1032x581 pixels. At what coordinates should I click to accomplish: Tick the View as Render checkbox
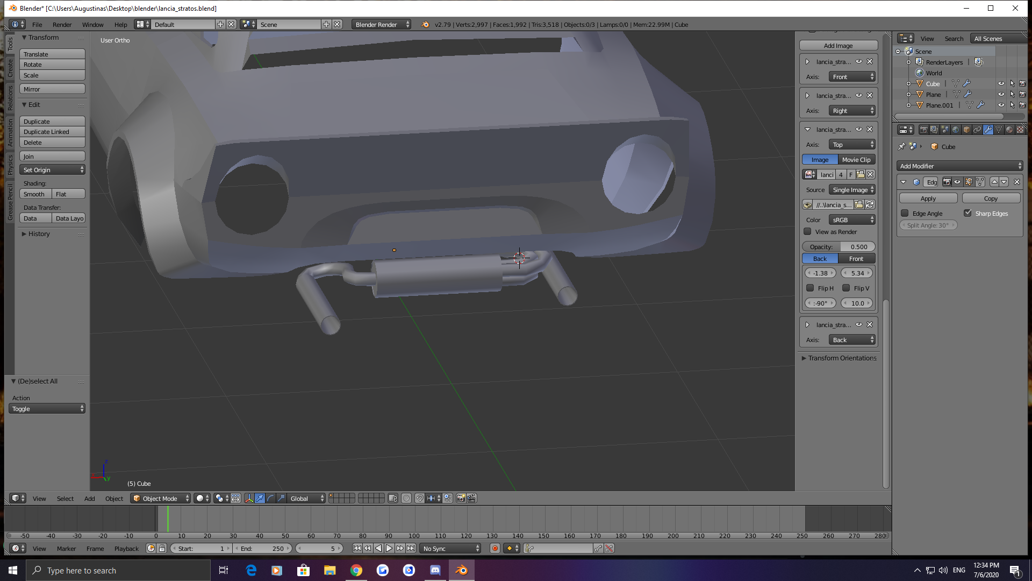pyautogui.click(x=807, y=232)
